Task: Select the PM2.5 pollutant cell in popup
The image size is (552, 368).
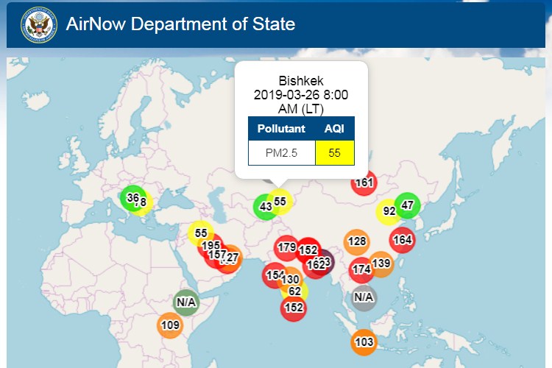Action: coord(282,153)
